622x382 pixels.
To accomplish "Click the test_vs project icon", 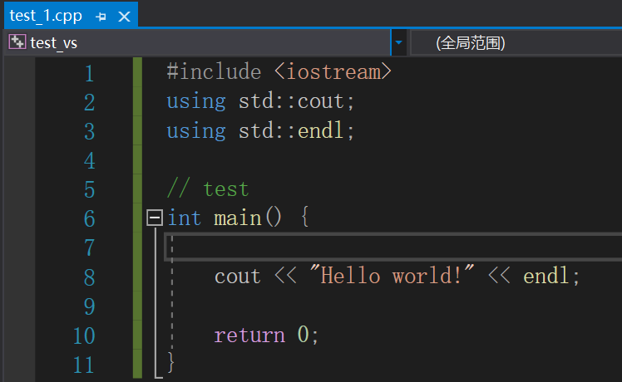I will point(17,42).
